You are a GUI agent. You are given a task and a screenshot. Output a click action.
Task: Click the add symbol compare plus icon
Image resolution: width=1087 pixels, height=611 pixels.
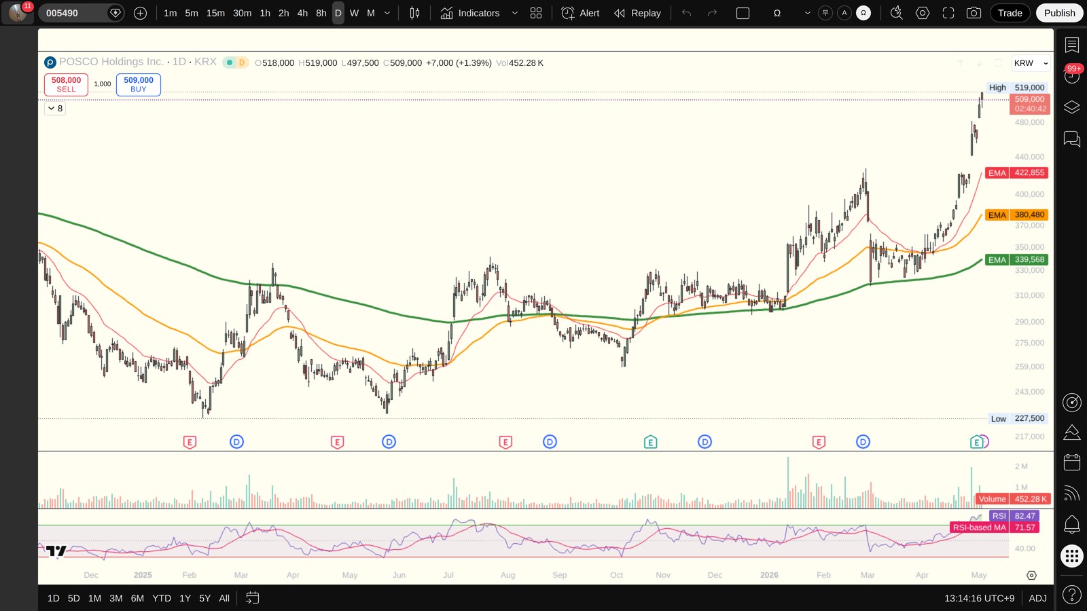(x=141, y=13)
